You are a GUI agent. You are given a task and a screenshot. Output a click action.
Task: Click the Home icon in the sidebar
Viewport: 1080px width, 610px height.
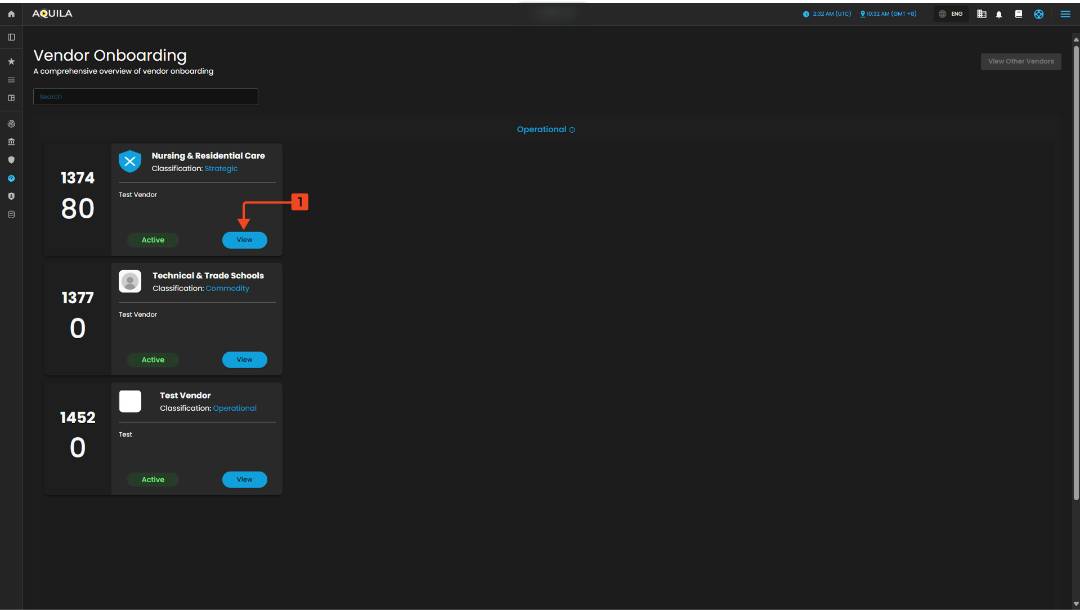(x=11, y=14)
